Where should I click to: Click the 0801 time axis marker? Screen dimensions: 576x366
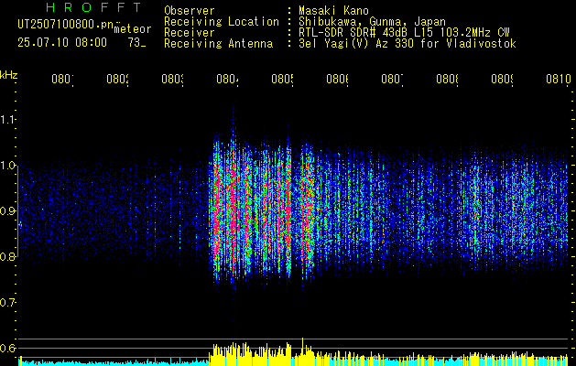pyautogui.click(x=62, y=79)
